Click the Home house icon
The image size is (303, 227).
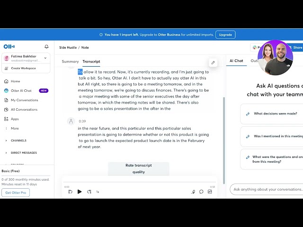[6, 81]
